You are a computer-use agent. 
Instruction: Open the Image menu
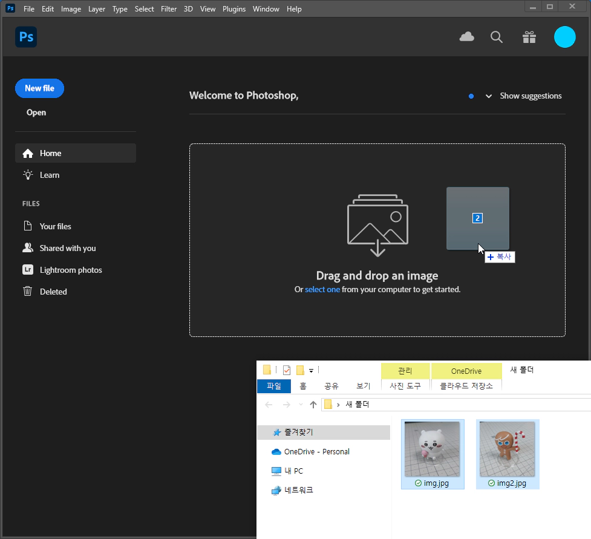(x=71, y=8)
